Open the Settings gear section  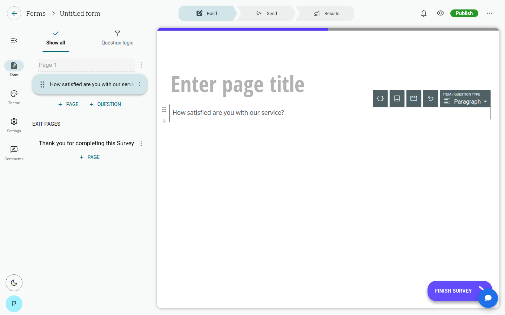pyautogui.click(x=14, y=125)
